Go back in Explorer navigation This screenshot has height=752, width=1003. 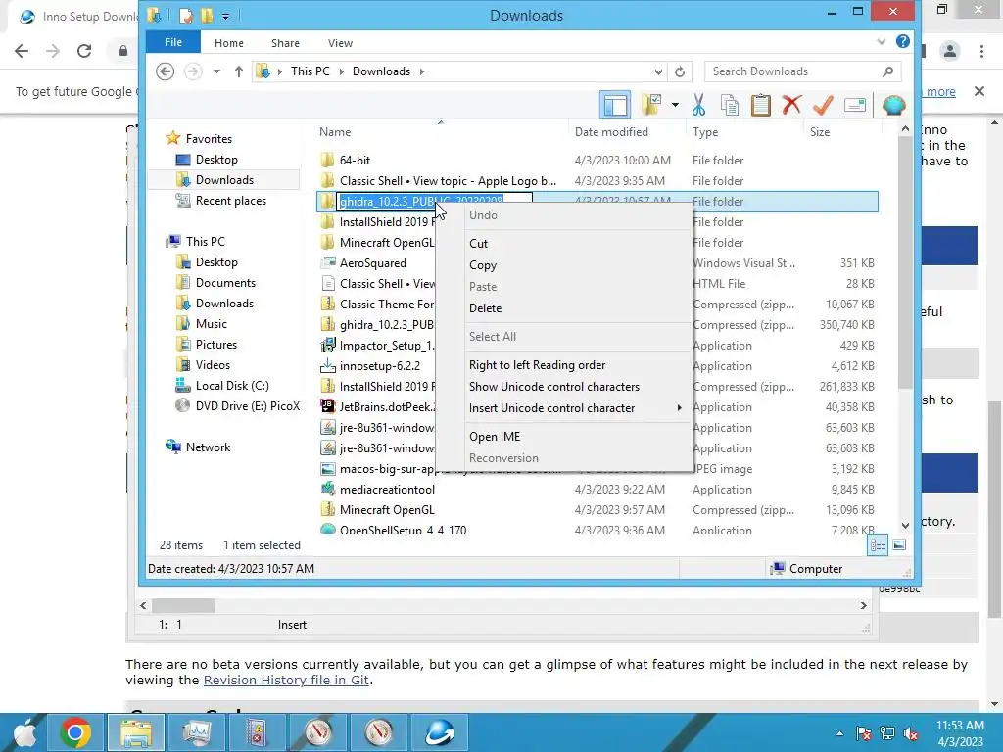[165, 70]
